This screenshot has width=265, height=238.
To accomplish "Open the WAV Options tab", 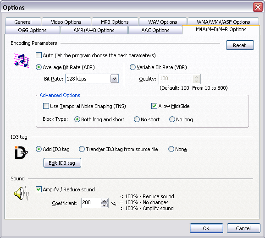I will point(163,22).
